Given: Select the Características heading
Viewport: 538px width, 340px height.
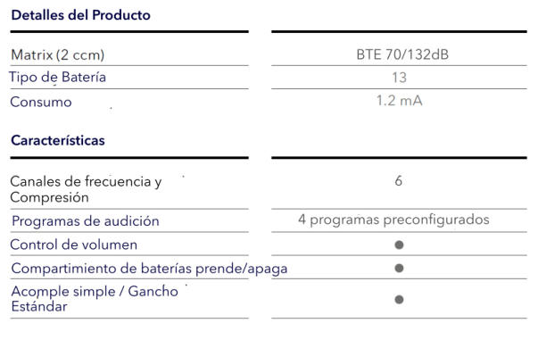Looking at the screenshot, I should (58, 140).
